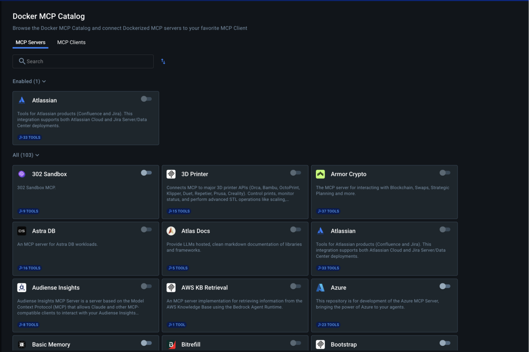Enable the 3D Printer server toggle
This screenshot has width=529, height=352.
295,173
